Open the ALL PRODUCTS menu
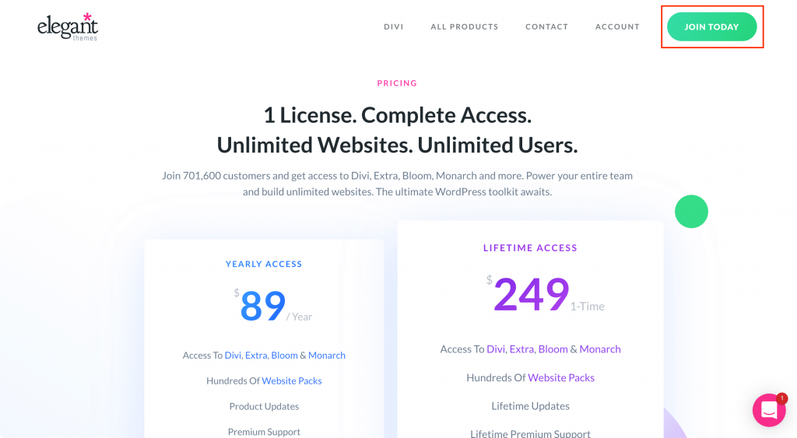 [x=465, y=27]
